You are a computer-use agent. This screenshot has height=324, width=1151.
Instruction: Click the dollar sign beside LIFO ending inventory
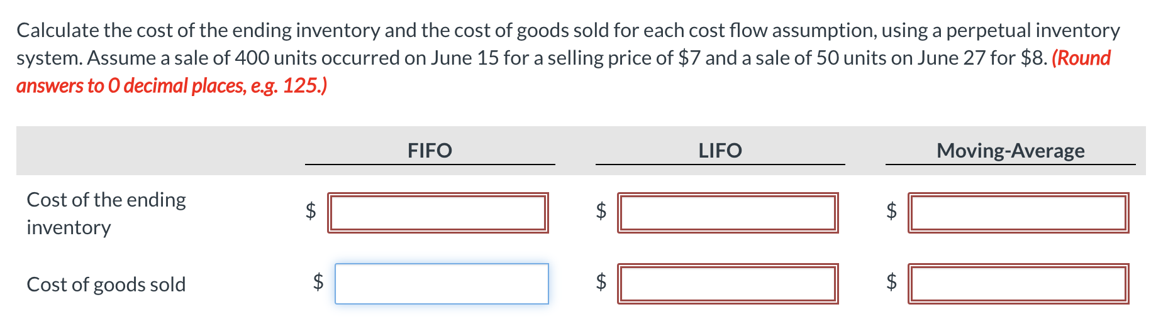(601, 210)
